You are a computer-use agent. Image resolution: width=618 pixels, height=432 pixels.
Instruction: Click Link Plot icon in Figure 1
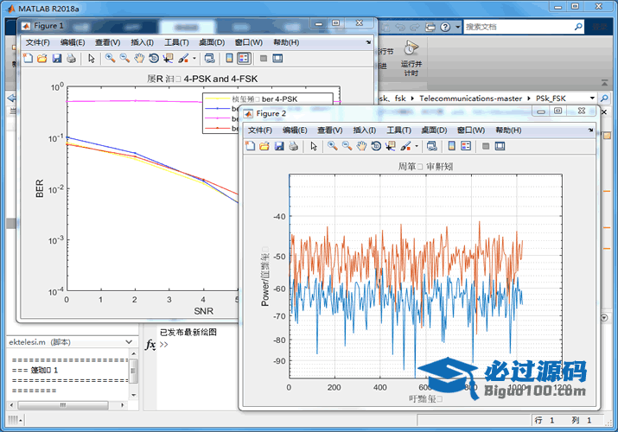point(210,58)
